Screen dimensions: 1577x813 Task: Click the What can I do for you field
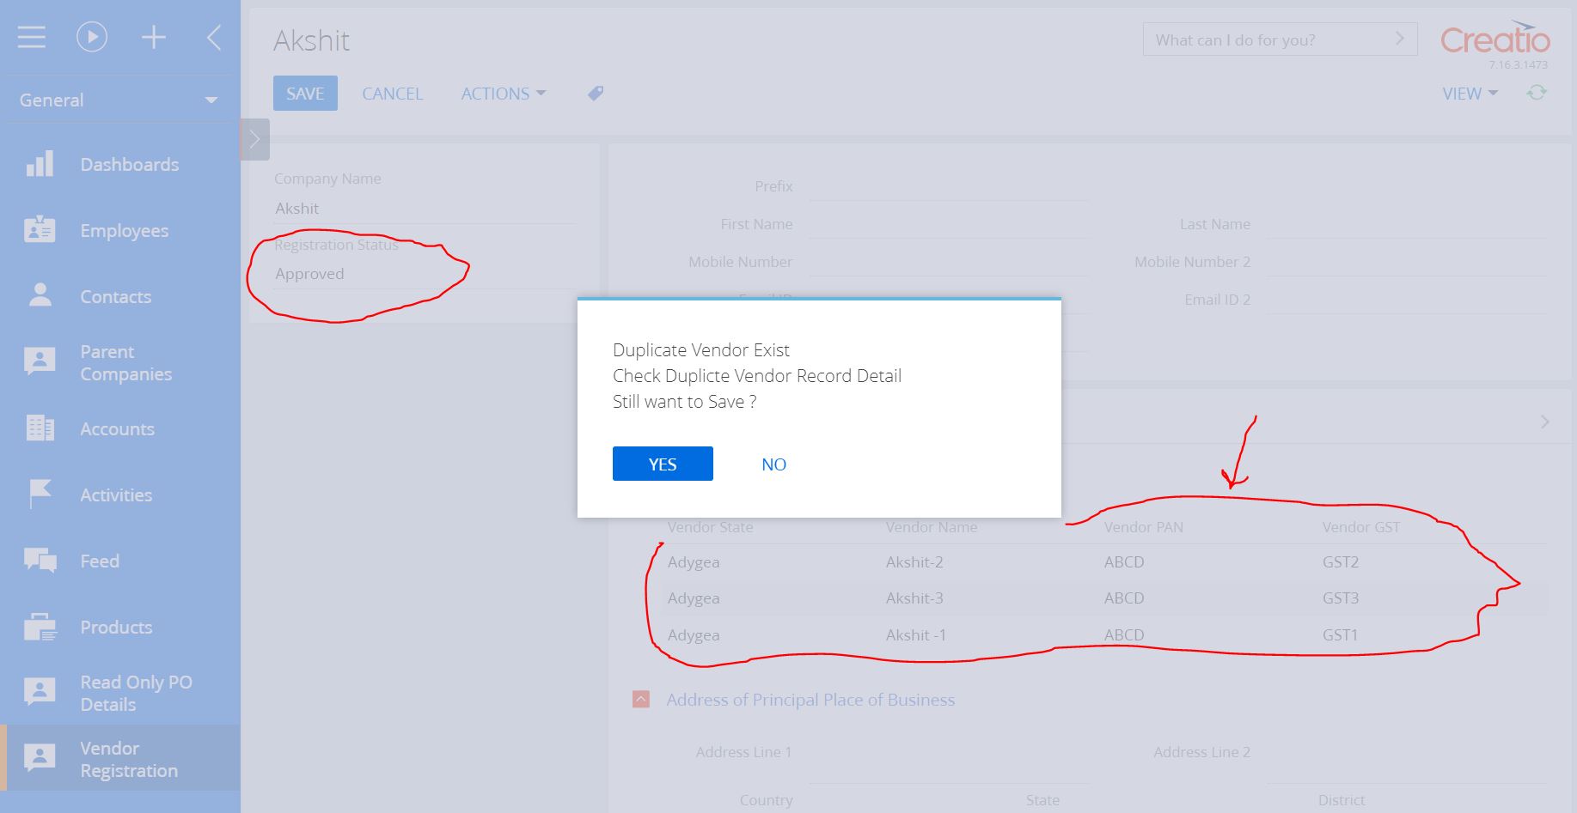(x=1280, y=39)
